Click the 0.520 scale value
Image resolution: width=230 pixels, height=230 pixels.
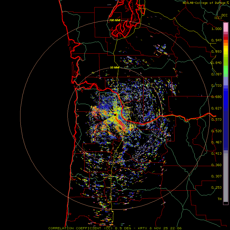216,131
